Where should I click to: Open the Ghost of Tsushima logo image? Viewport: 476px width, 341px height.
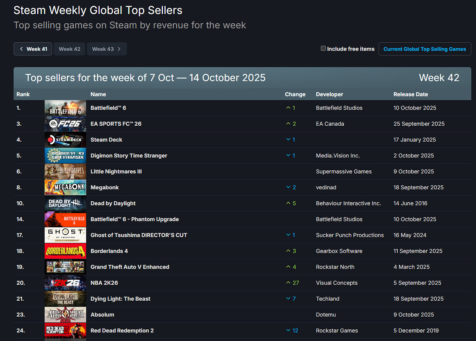click(x=65, y=235)
